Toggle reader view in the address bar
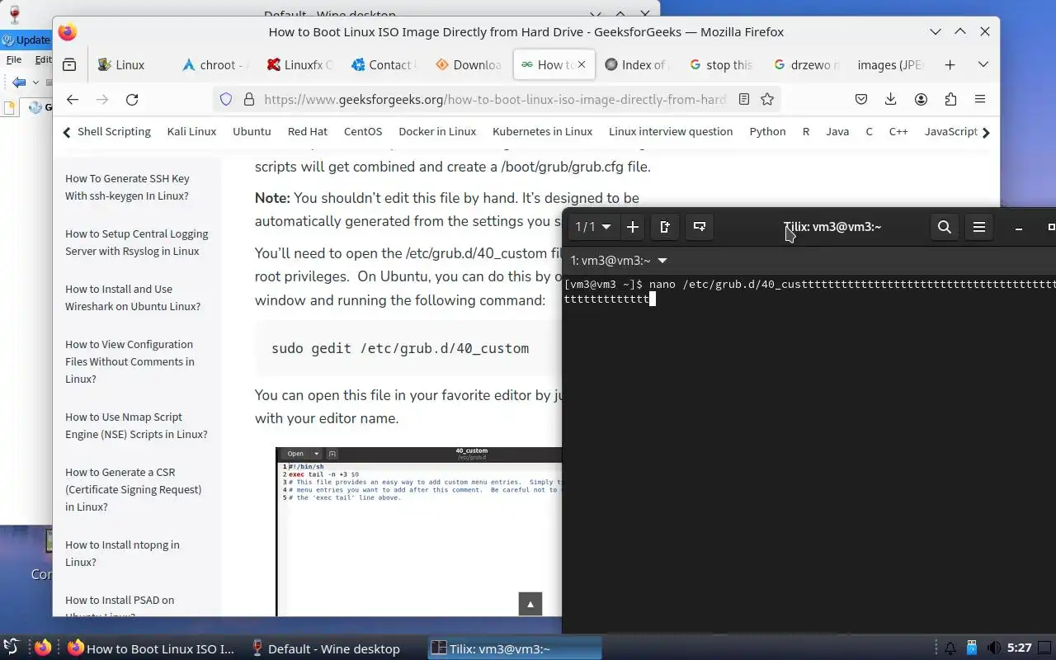This screenshot has height=660, width=1056. click(x=743, y=99)
